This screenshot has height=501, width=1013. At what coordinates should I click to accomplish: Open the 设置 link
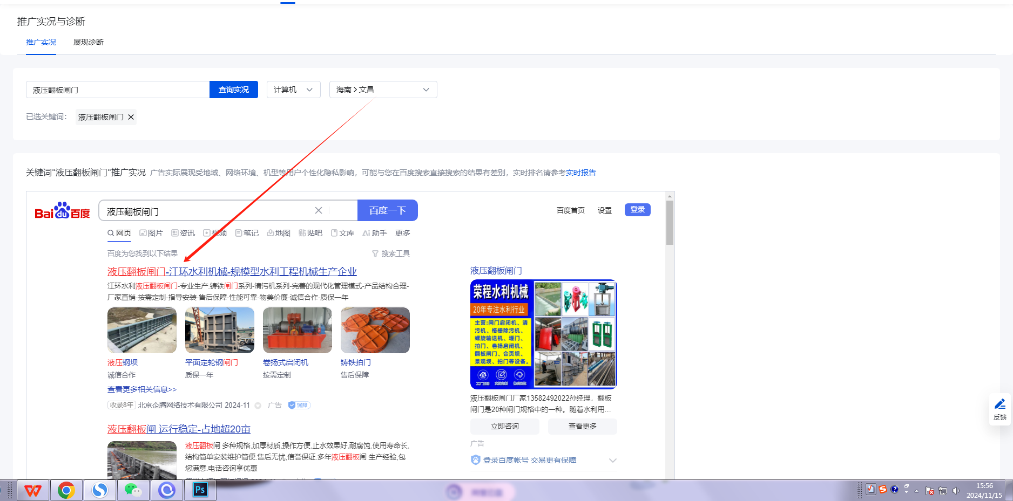coord(605,210)
